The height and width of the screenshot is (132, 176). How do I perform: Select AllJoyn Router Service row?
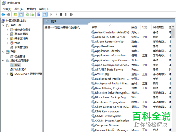pos(131,42)
